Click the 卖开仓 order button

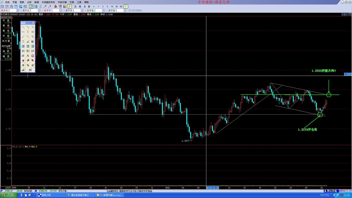point(26,11)
